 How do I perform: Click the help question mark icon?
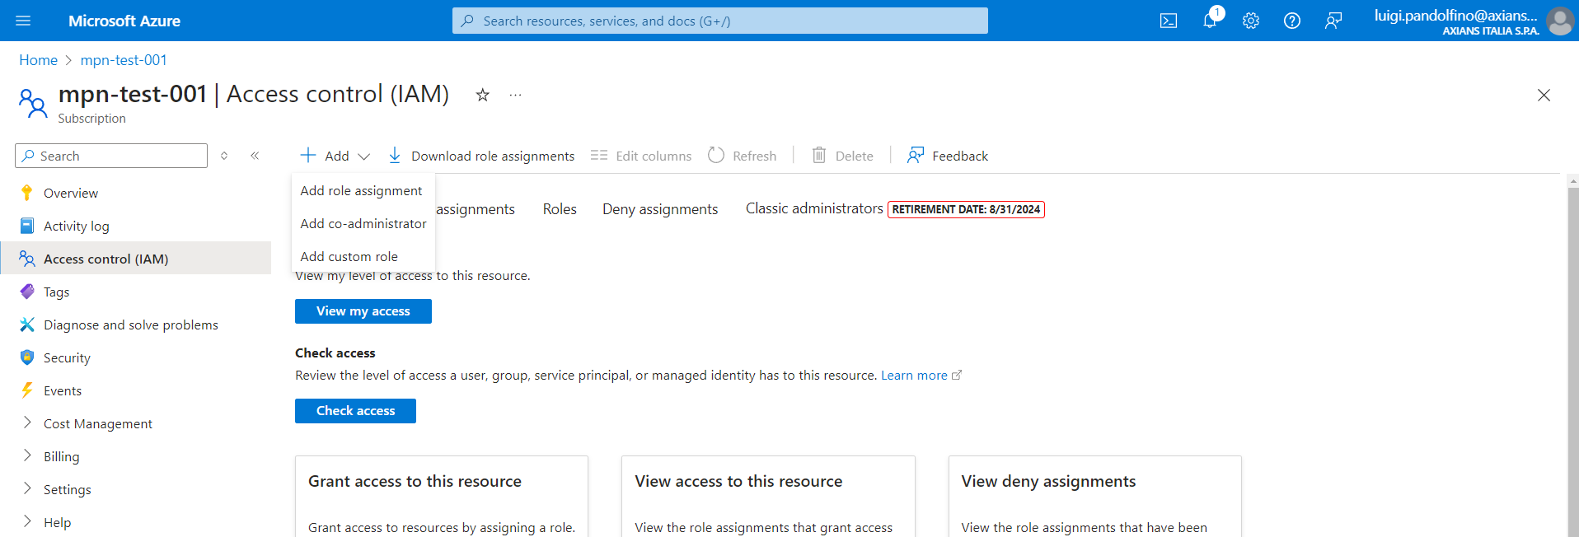tap(1291, 21)
